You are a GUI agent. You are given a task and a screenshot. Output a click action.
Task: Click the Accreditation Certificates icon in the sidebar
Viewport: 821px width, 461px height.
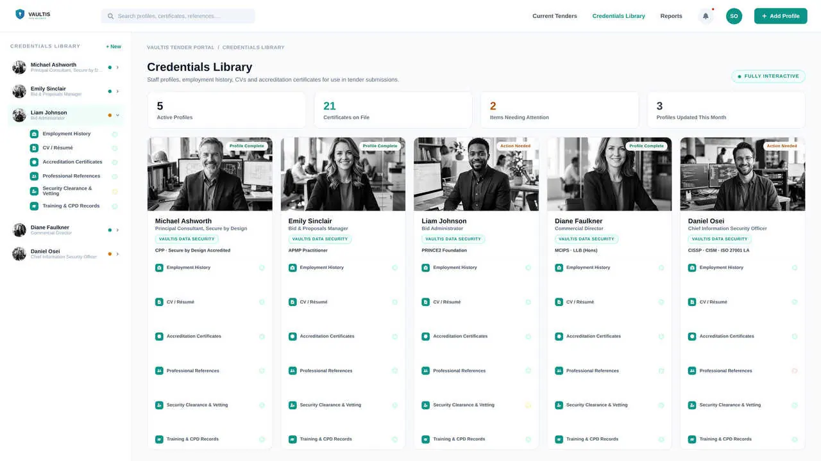[x=34, y=162]
